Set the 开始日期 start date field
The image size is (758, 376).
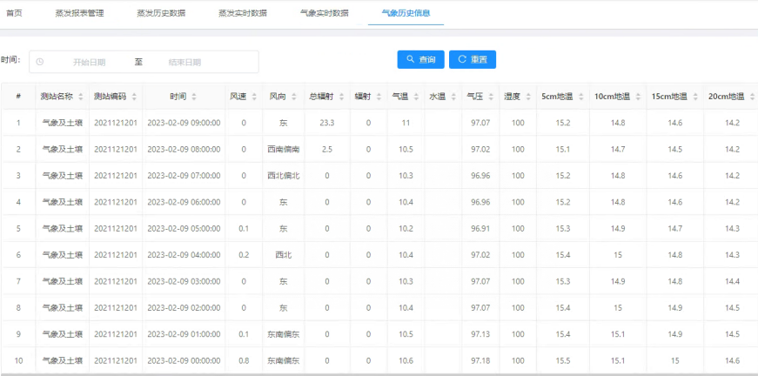(x=90, y=63)
